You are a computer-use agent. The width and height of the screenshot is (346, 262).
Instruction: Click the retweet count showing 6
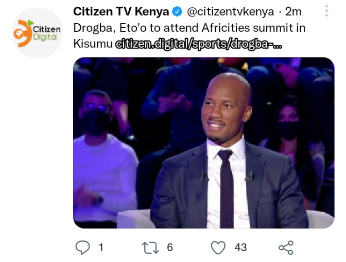pyautogui.click(x=170, y=248)
